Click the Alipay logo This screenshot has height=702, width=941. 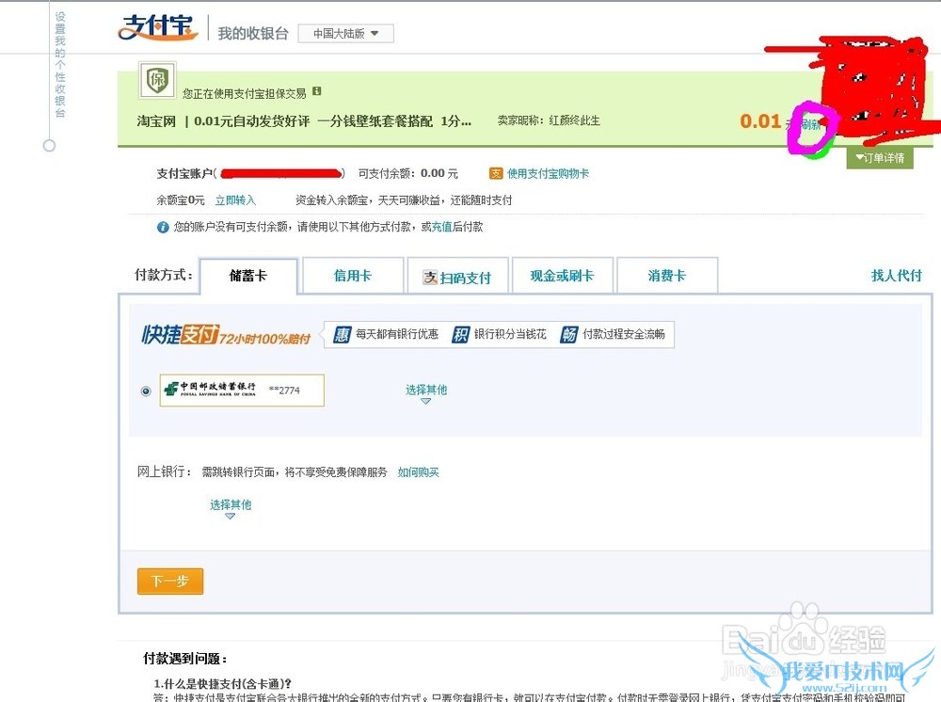[x=158, y=27]
